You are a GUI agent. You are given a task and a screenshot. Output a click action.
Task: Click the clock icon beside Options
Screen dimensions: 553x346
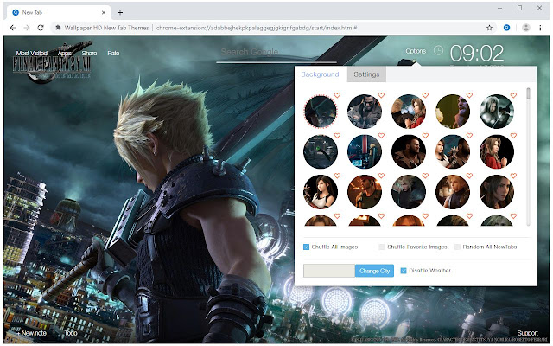(438, 50)
